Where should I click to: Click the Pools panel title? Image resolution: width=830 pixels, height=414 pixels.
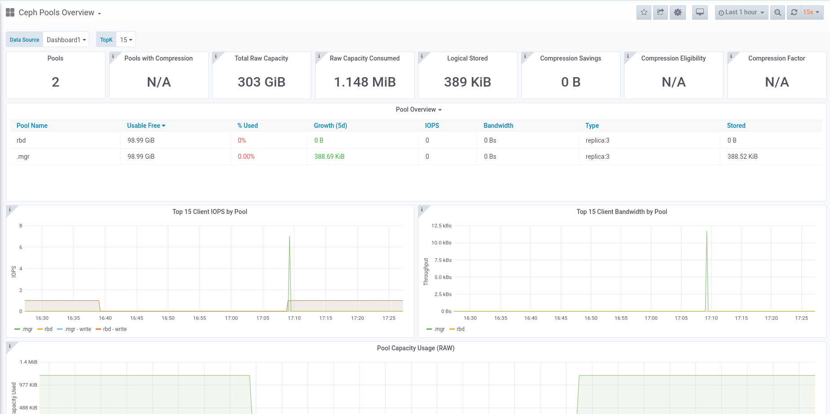click(55, 58)
